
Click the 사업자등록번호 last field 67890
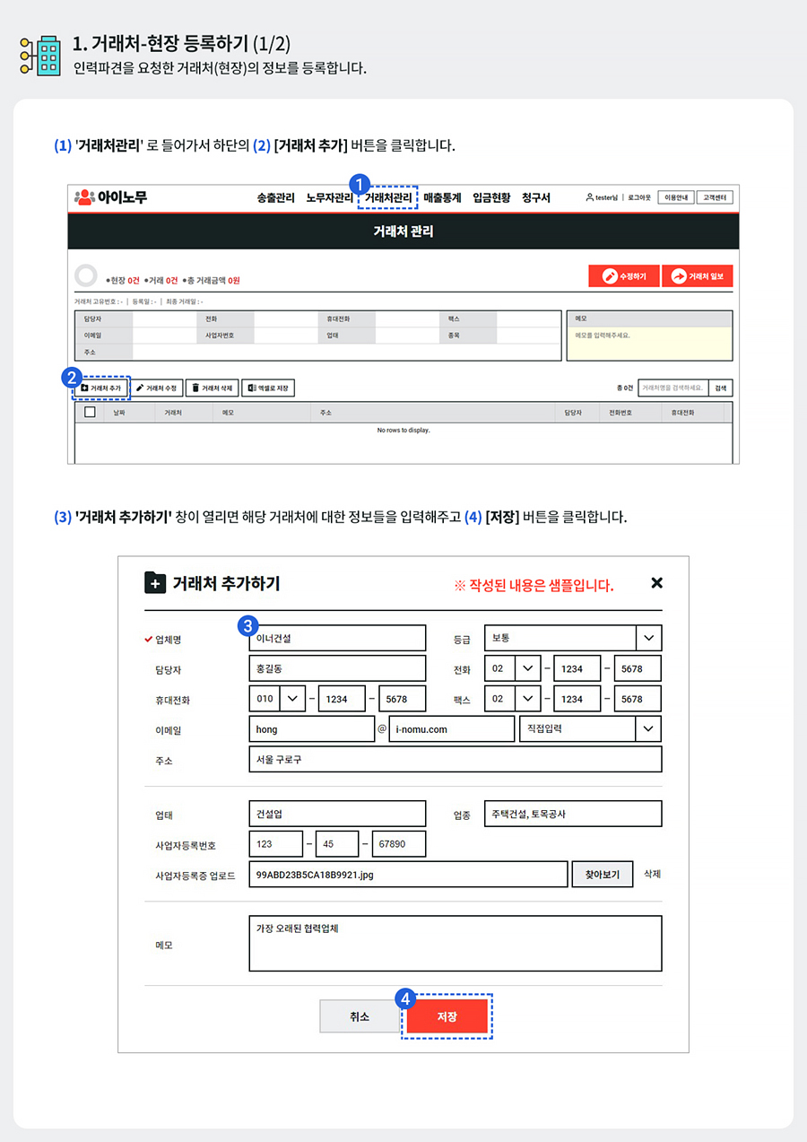click(399, 844)
